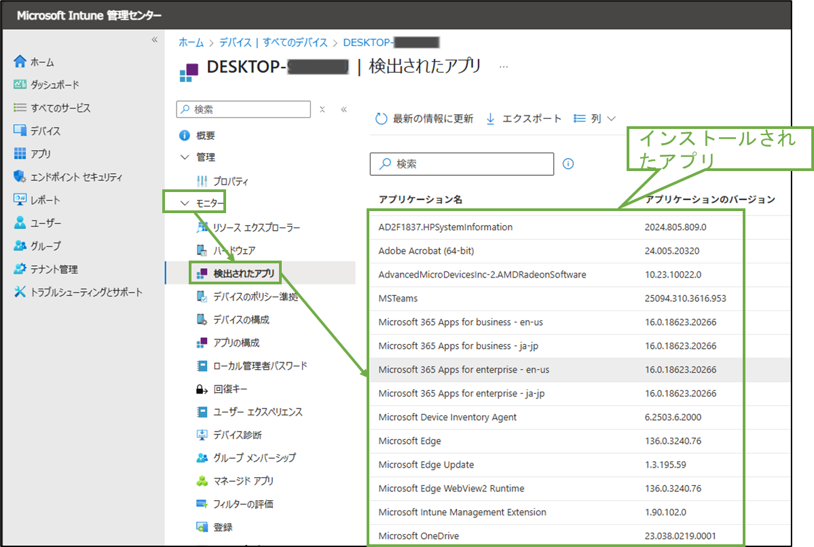The image size is (814, 547).
Task: Select Microsoft Edge WebView2 Runtime row
Action: 580,489
